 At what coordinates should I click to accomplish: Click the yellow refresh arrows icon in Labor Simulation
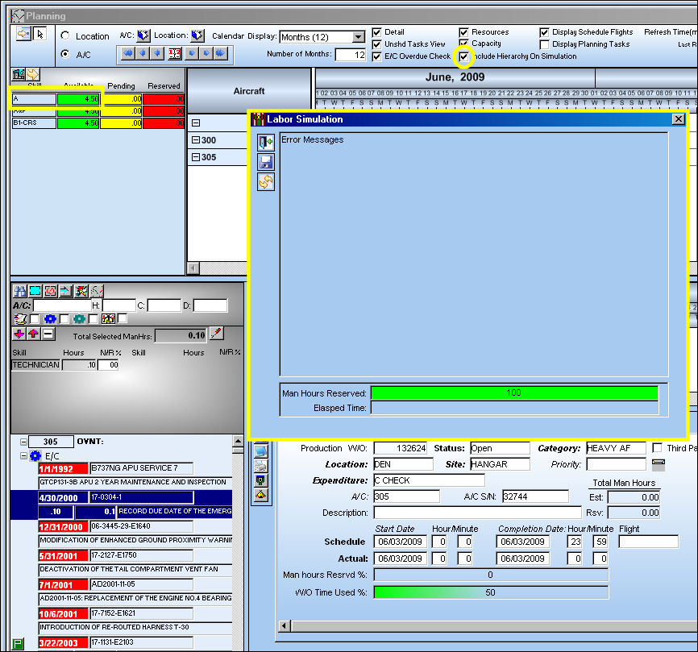click(x=266, y=182)
